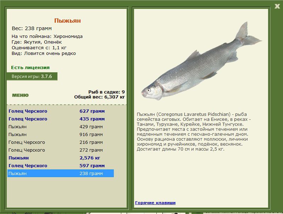The image size is (283, 214).
Task: Close the fish info window with X
Action: point(277,6)
